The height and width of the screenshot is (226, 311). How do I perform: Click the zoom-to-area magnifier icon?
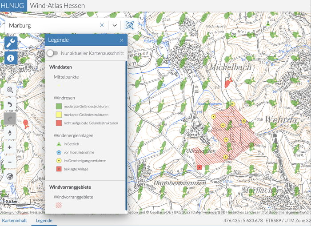point(10,90)
